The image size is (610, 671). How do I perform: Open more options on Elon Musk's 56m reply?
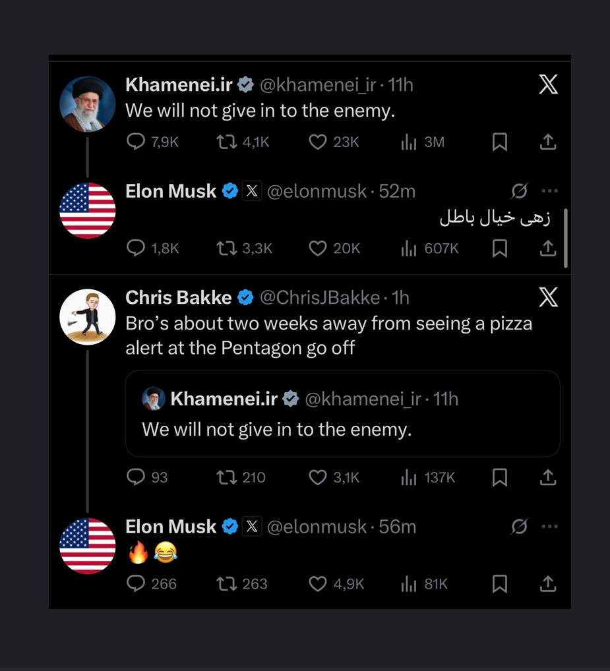pos(549,527)
